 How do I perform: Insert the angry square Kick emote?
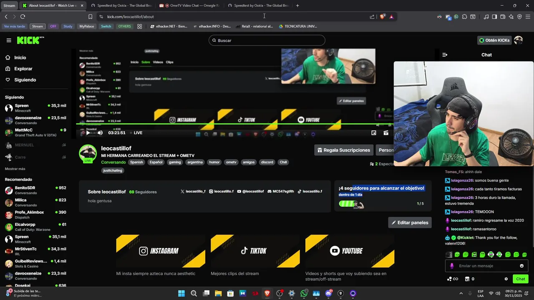tap(474, 255)
